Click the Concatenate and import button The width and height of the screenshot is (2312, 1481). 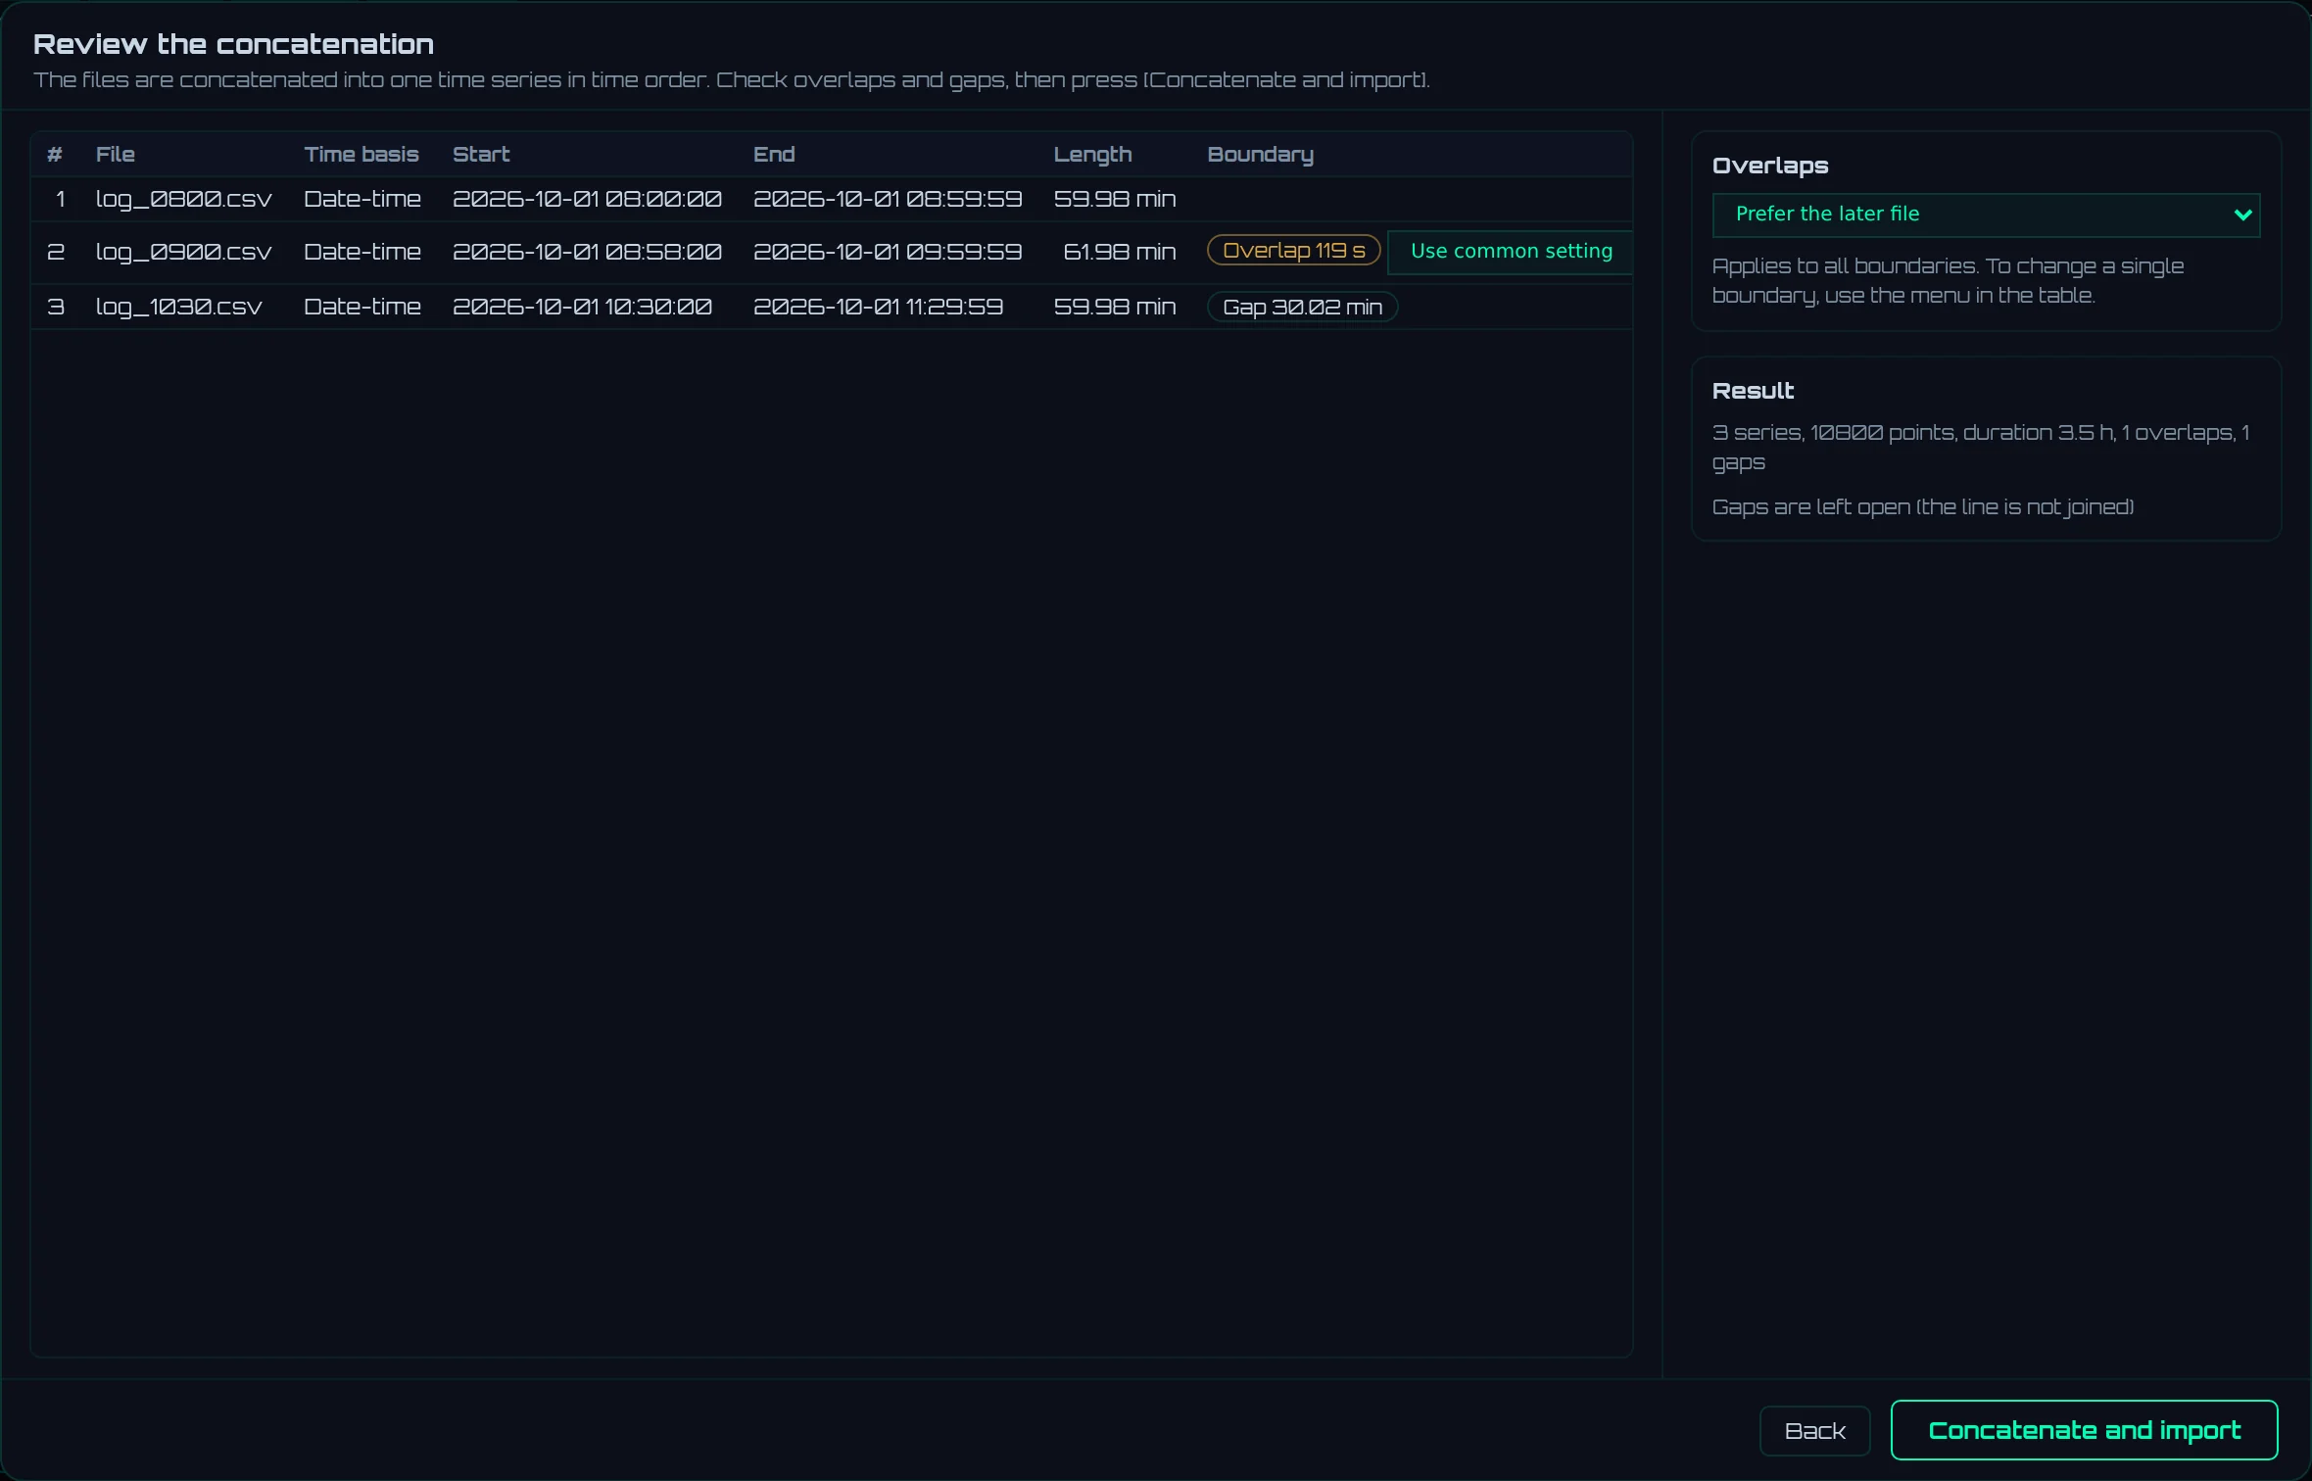pyautogui.click(x=2084, y=1430)
